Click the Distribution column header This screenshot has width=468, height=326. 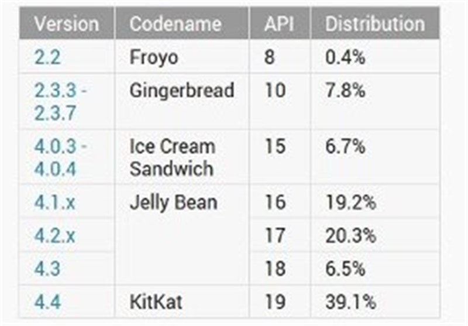point(375,24)
